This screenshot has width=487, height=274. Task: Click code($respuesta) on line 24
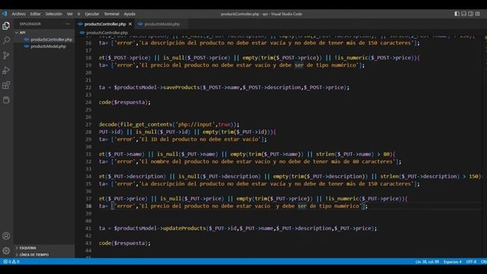tap(125, 102)
